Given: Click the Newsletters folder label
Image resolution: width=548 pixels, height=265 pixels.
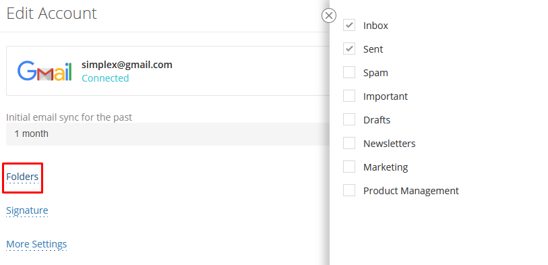Looking at the screenshot, I should [x=390, y=144].
